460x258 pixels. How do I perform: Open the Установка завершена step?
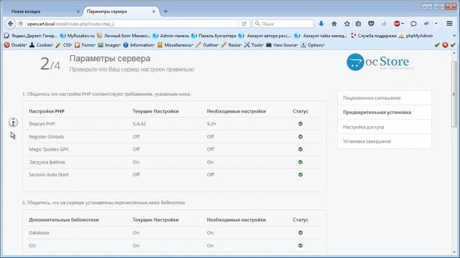(x=385, y=141)
